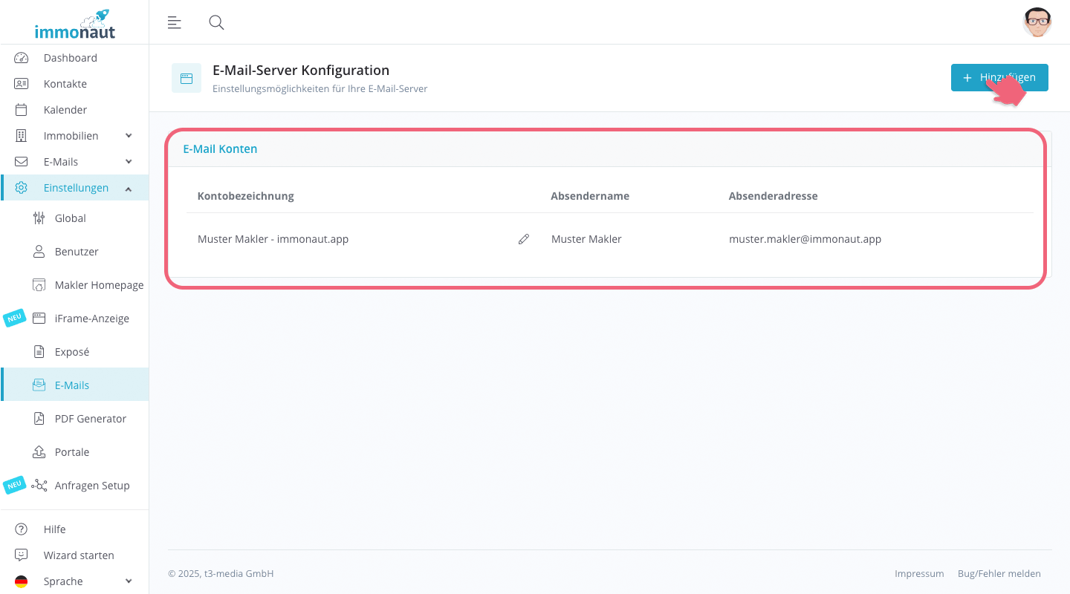
Task: Click the immonaut logo
Action: [74, 25]
